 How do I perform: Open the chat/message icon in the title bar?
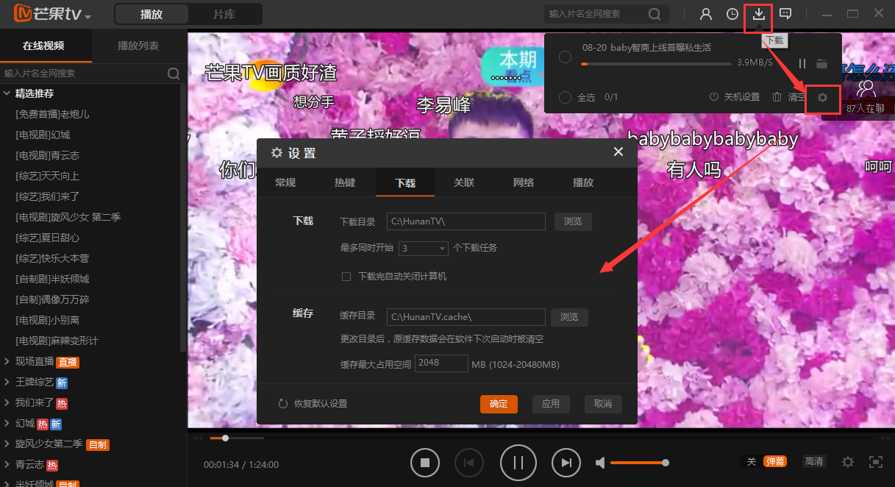785,14
